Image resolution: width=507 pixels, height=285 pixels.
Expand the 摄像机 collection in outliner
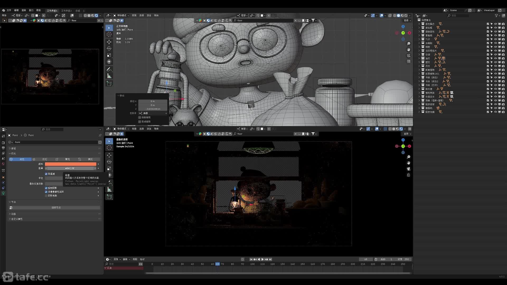pyautogui.click(x=419, y=108)
